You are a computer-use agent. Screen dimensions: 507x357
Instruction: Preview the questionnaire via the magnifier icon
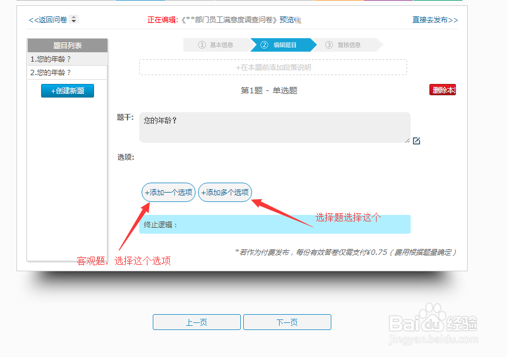[x=297, y=19]
